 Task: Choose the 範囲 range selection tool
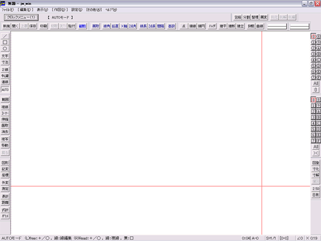(x=5, y=100)
